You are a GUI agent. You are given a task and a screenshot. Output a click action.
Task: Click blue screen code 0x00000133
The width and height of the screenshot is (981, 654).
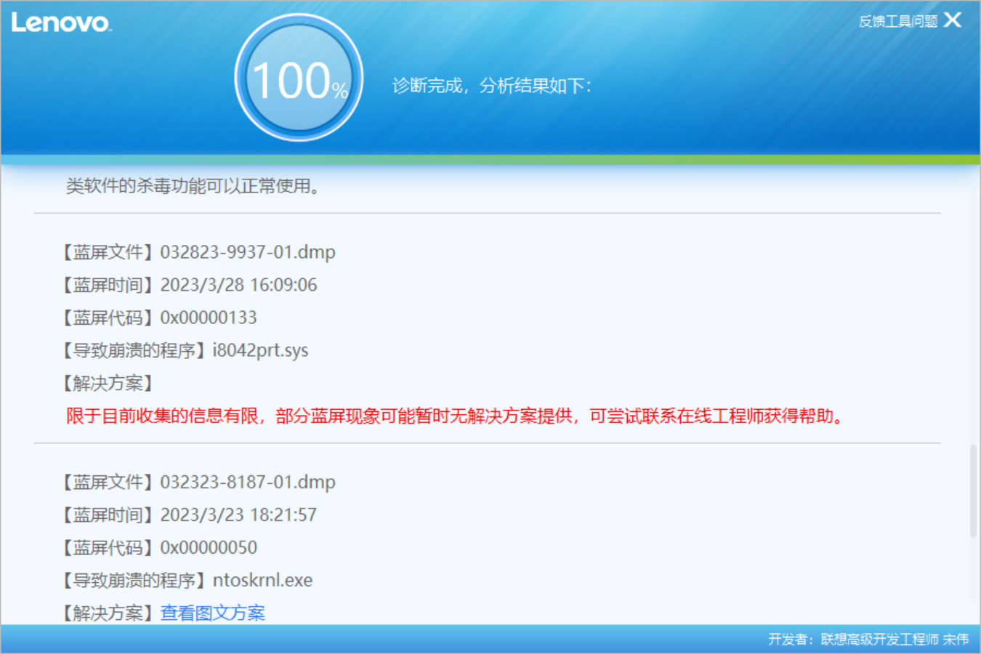tap(209, 318)
